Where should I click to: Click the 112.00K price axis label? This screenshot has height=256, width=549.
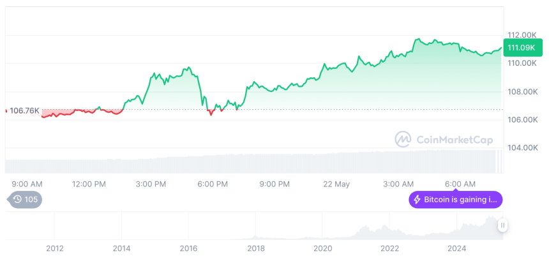click(522, 34)
